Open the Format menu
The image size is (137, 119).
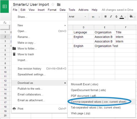tap(52, 10)
